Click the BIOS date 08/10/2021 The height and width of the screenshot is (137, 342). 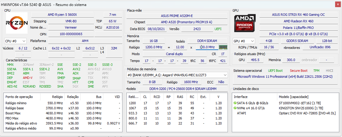(156, 29)
